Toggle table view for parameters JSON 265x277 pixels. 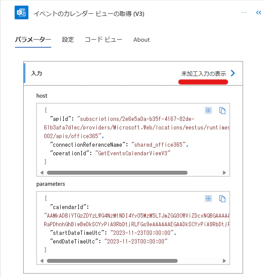208,199
